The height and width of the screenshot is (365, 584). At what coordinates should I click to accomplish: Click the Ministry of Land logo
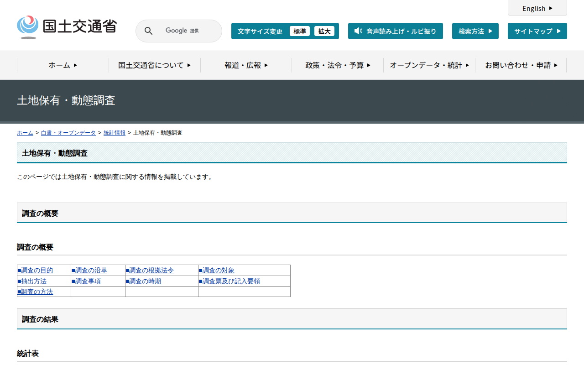67,27
